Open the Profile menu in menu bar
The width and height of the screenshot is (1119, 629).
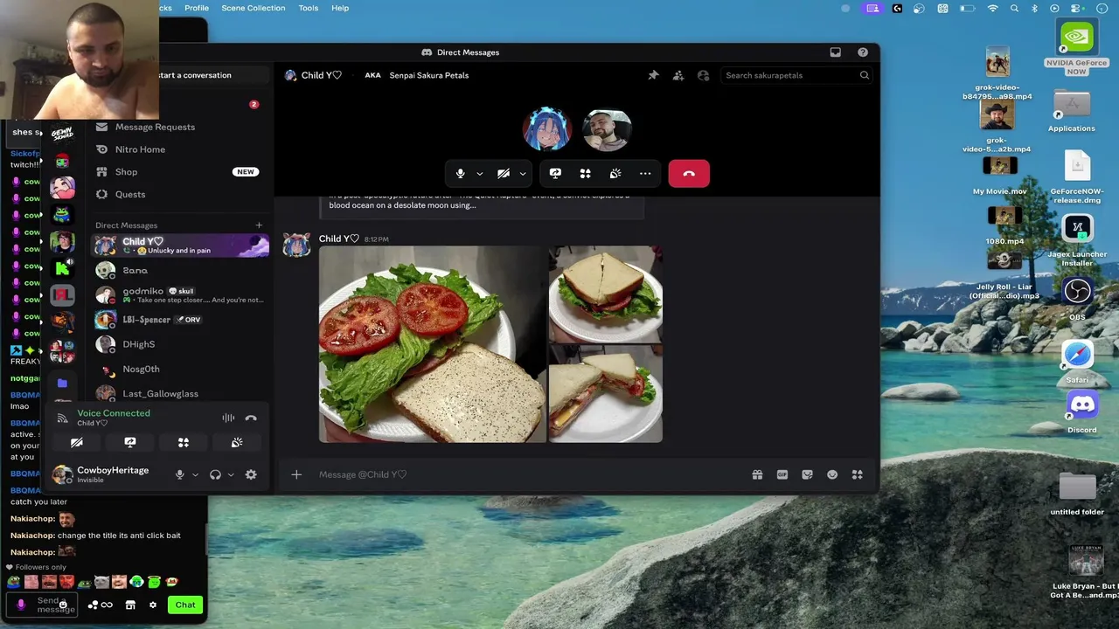point(197,8)
